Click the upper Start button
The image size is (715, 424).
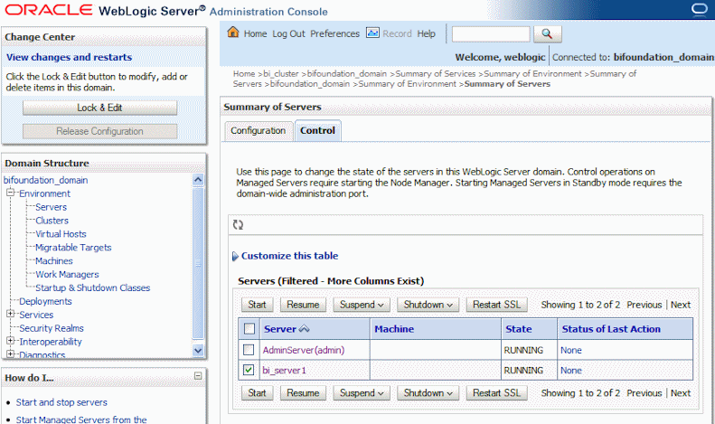(258, 305)
